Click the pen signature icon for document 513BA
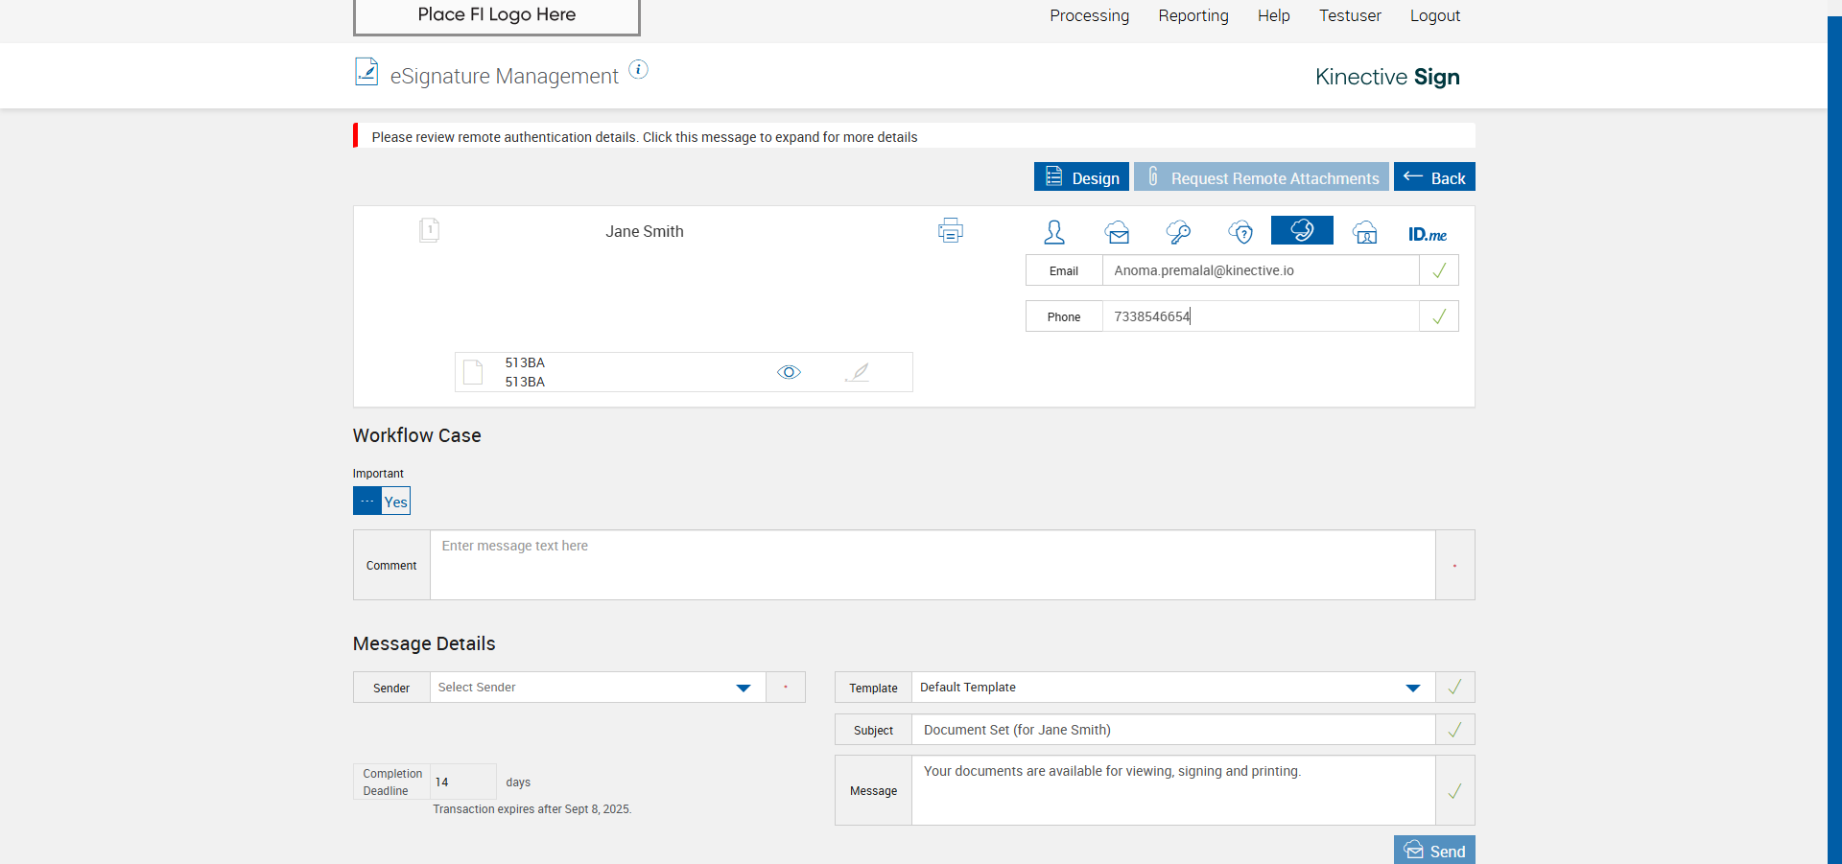 (858, 372)
